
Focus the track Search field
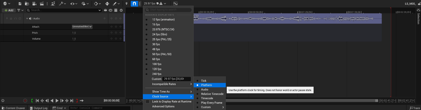64,10
